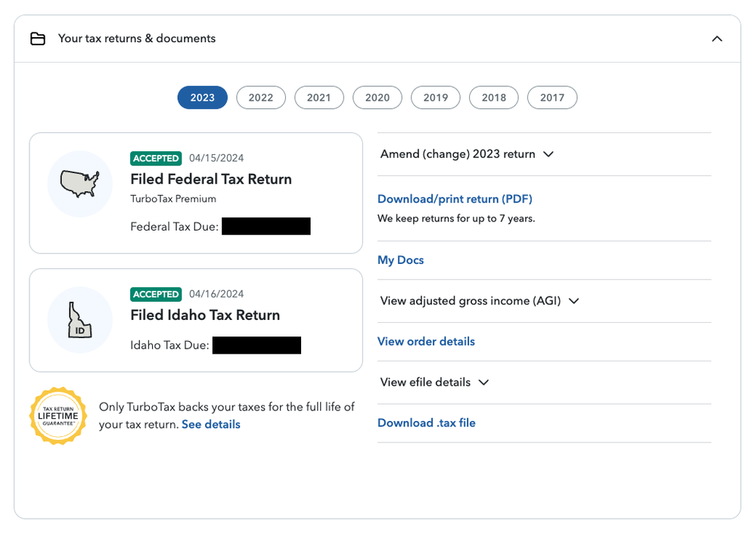The image size is (755, 533).
Task: Click the folder icon beside Your tax returns
Action: click(38, 38)
